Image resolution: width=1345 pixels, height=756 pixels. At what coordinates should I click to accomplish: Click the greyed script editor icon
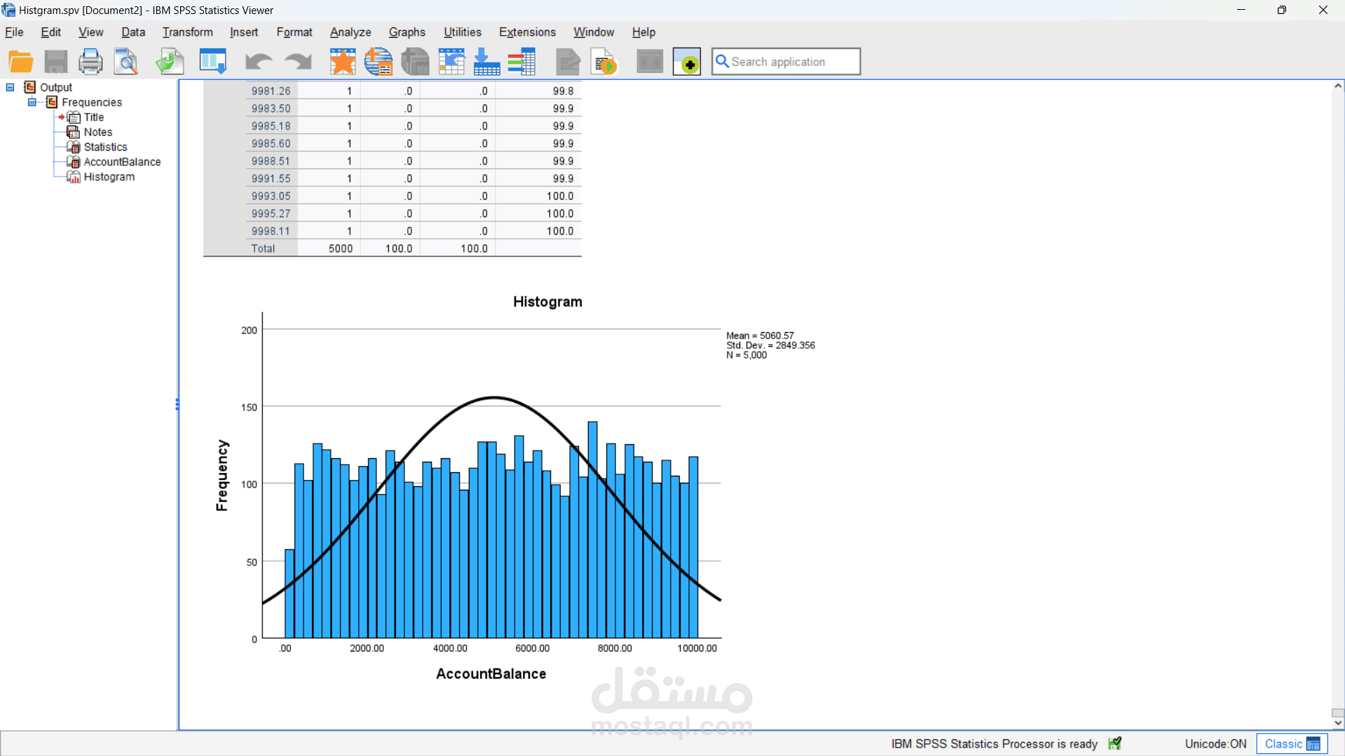568,62
